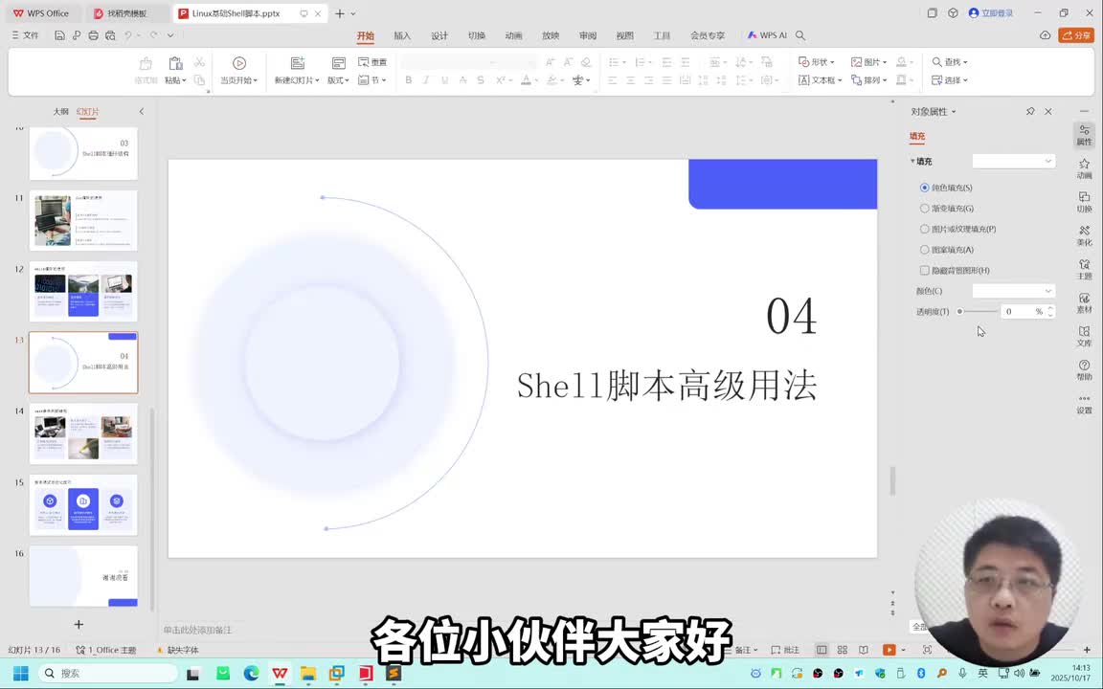Click the Windows taskbar search box
The height and width of the screenshot is (689, 1103).
[x=107, y=673]
